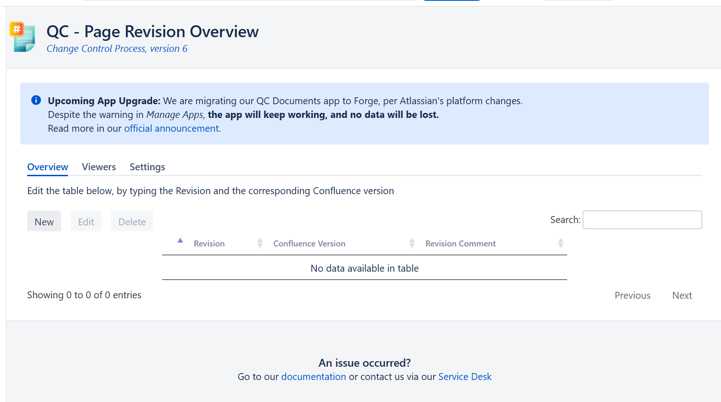Open the Settings tab
The width and height of the screenshot is (721, 402).
[x=147, y=167]
